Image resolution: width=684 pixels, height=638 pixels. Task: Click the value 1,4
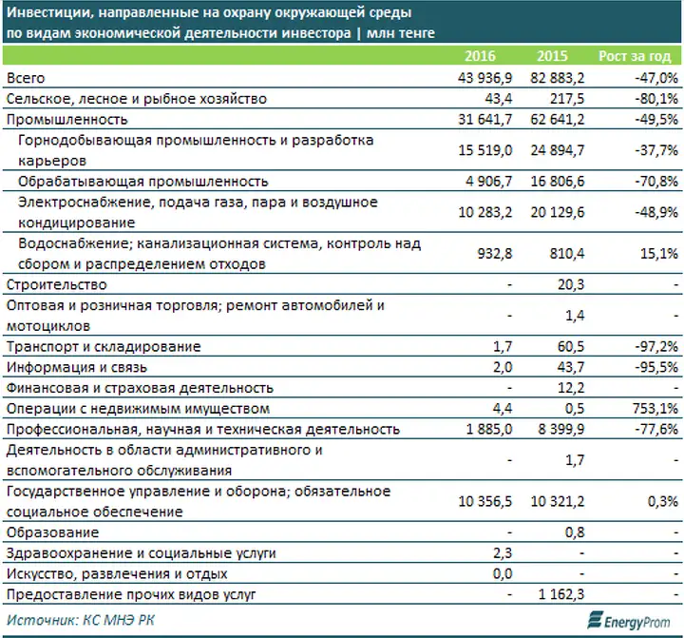tap(575, 316)
